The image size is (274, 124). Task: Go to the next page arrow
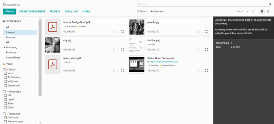pyautogui.click(x=253, y=11)
